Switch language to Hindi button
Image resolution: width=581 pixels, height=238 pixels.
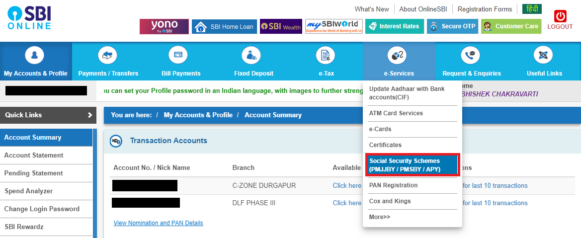pos(532,9)
